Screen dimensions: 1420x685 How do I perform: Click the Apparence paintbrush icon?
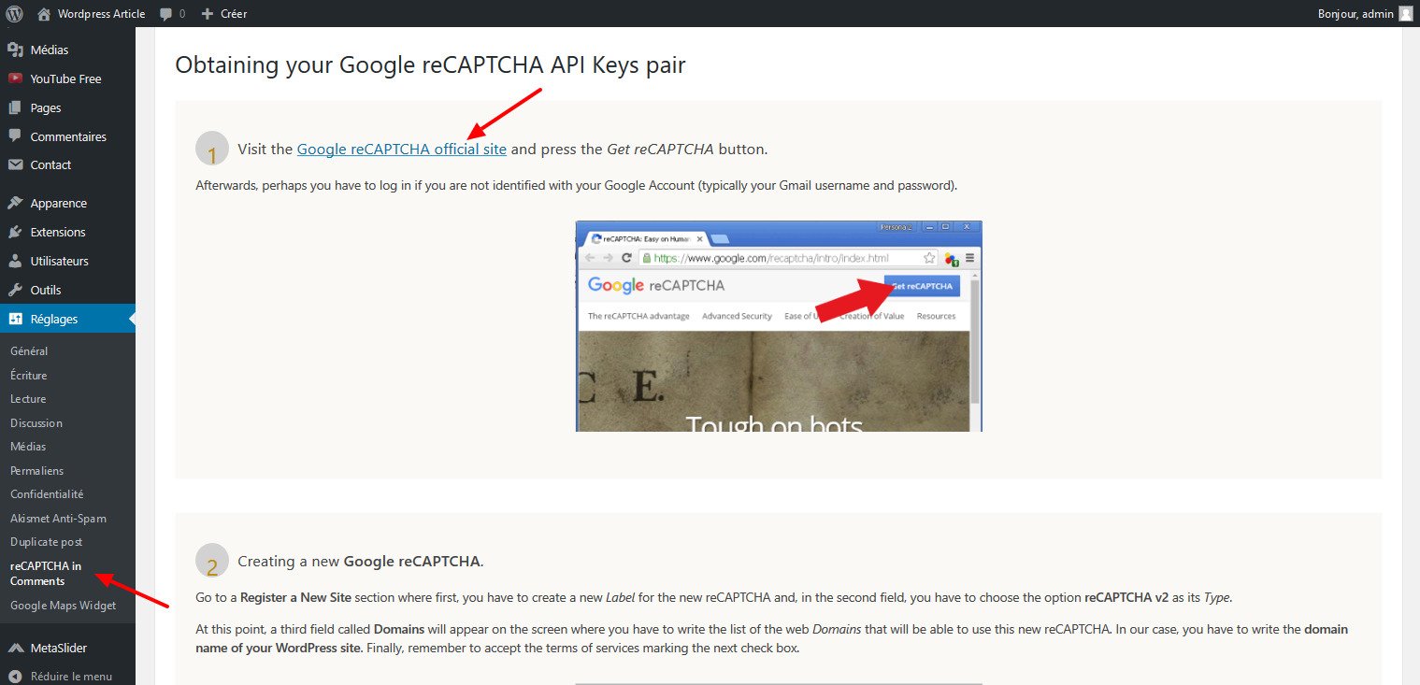coord(15,203)
